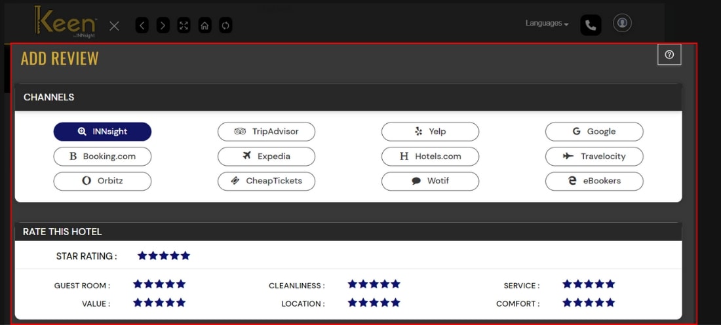Rate Location three stars
721x325 pixels.
(x=374, y=303)
